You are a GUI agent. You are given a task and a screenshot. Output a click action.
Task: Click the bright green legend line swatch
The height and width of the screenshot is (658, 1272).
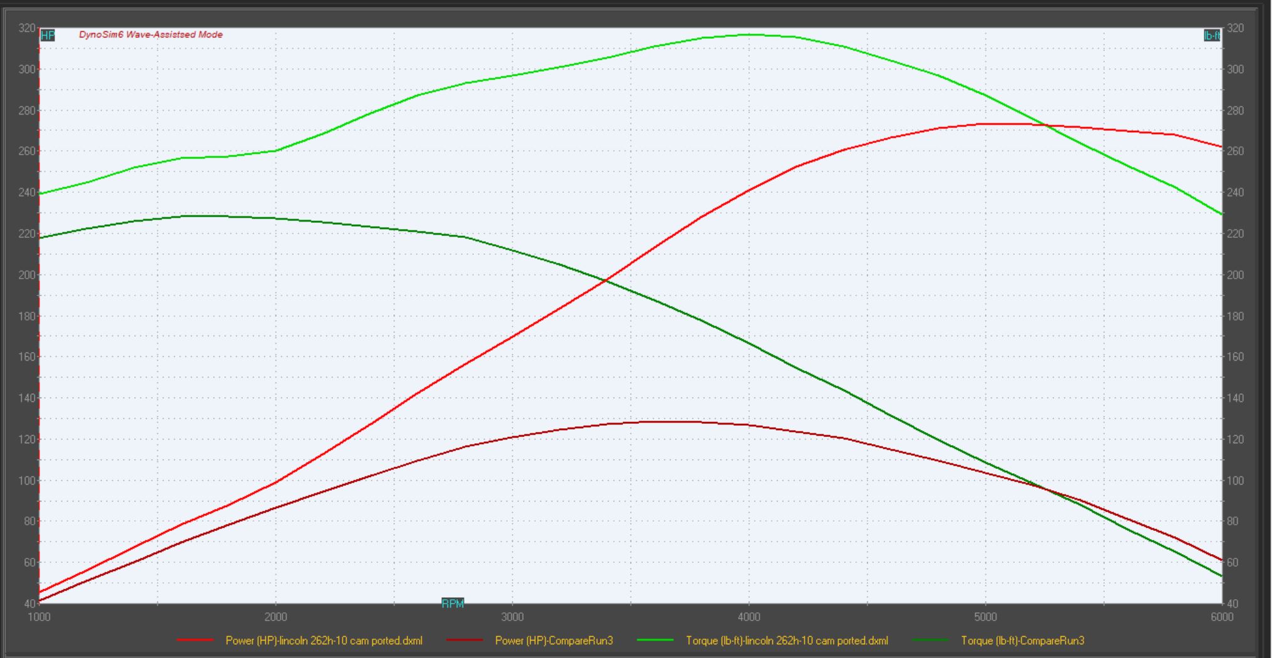click(655, 640)
